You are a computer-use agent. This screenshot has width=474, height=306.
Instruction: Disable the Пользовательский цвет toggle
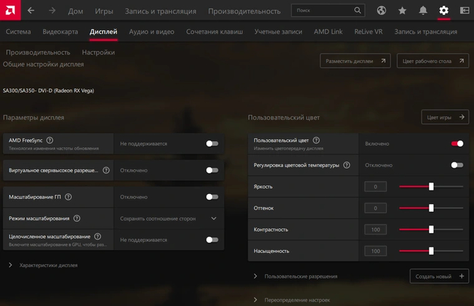(457, 143)
